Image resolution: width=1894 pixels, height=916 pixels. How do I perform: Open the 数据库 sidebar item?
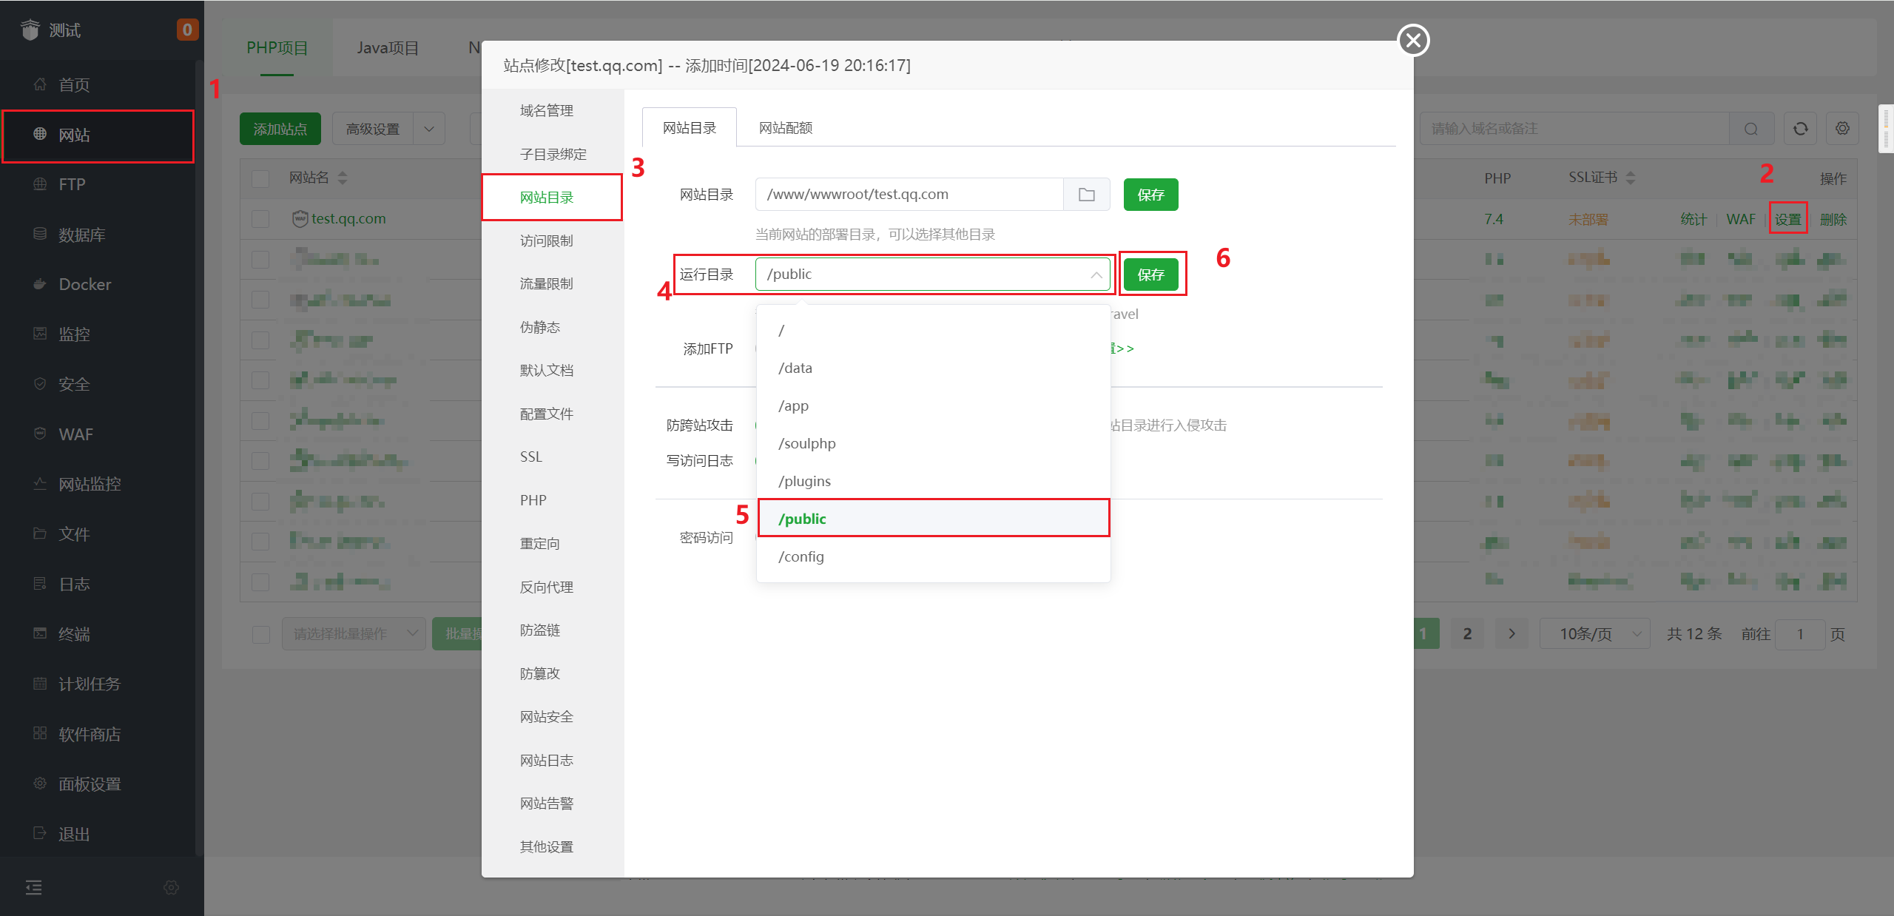pos(81,235)
